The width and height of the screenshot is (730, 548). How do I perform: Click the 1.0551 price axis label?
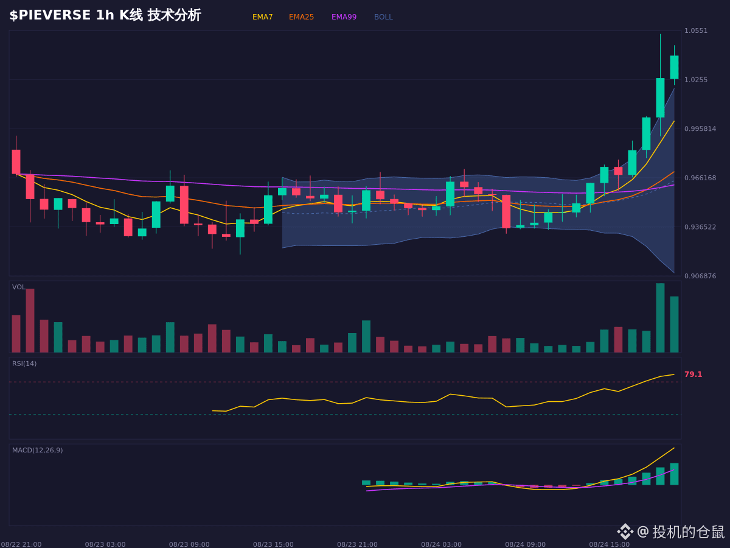pyautogui.click(x=696, y=30)
